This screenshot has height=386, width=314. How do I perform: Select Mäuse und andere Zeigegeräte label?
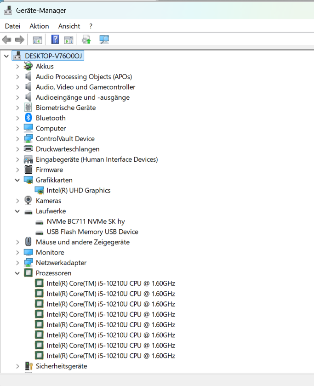click(83, 242)
